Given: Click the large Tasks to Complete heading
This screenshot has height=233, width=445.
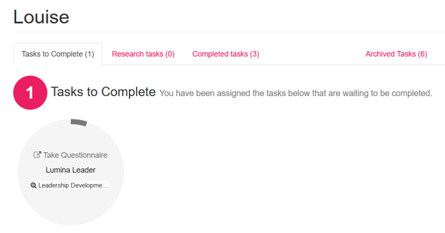Looking at the screenshot, I should [103, 92].
